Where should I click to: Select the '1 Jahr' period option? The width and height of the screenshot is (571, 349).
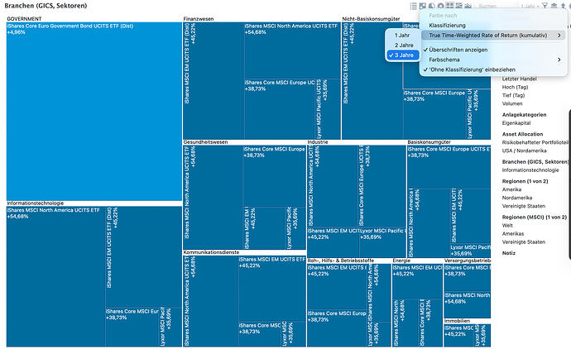tap(402, 36)
